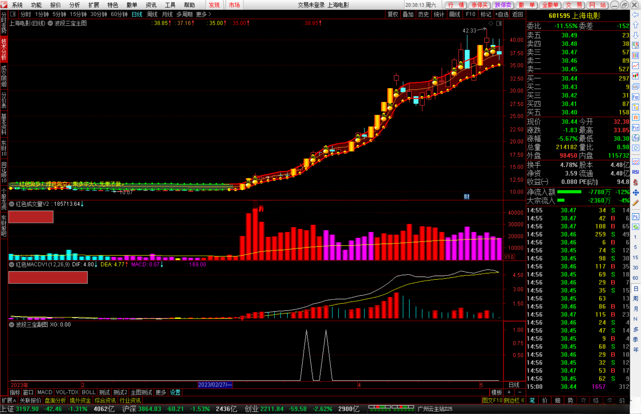Open the 红色成交量V2 indicator dropdown
The image size is (641, 414).
click(12, 204)
